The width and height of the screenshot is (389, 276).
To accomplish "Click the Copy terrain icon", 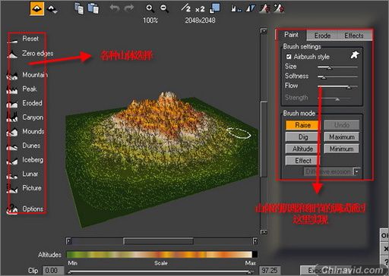I will (x=79, y=8).
